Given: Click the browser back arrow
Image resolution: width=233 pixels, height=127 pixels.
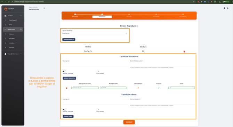Looking at the screenshot, I should 2,2.
